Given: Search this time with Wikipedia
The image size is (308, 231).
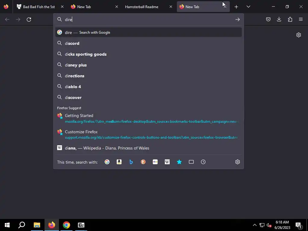Looking at the screenshot, I should 167,162.
